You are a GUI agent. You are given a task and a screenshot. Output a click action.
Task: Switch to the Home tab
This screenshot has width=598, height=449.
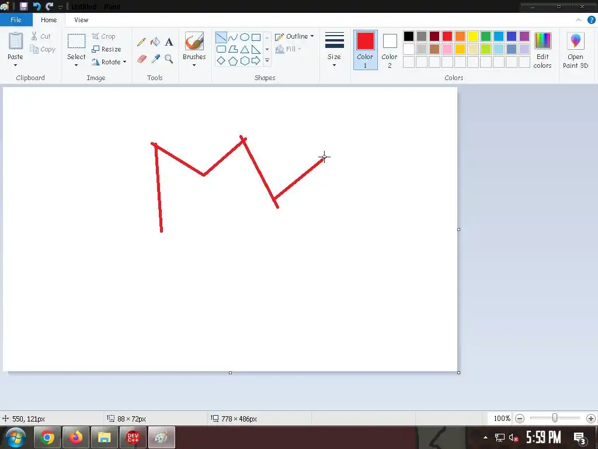49,20
